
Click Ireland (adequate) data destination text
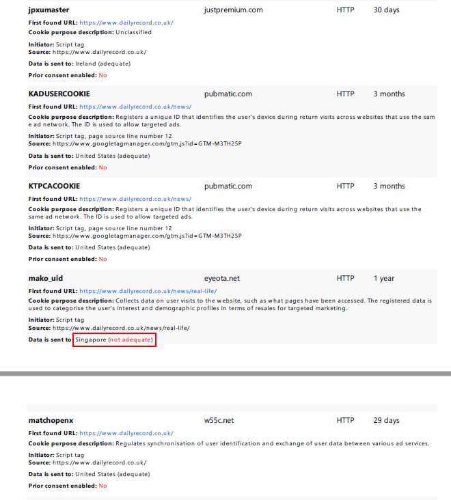(x=102, y=64)
